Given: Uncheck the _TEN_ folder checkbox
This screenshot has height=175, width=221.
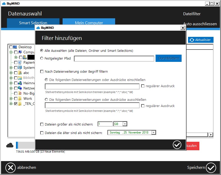Looking at the screenshot, I should [x=16, y=104].
